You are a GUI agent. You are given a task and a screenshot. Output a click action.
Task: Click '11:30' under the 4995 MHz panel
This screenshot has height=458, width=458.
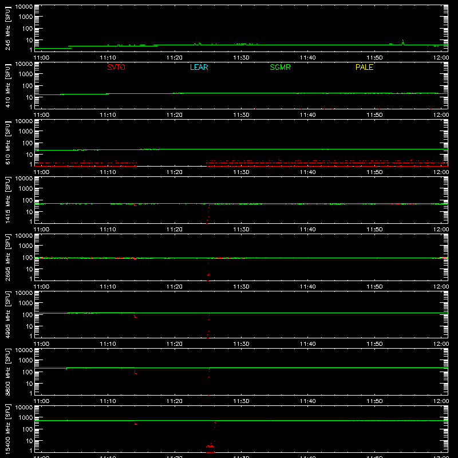tap(241, 344)
